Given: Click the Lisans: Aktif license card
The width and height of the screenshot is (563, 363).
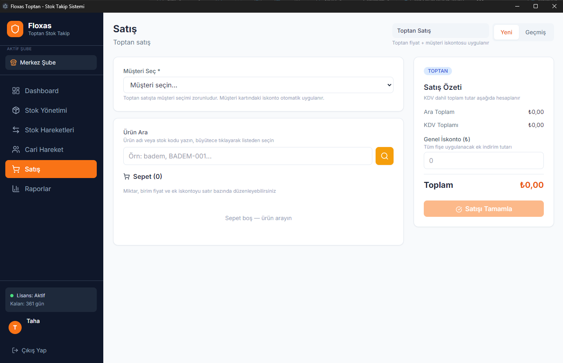Looking at the screenshot, I should tap(51, 300).
